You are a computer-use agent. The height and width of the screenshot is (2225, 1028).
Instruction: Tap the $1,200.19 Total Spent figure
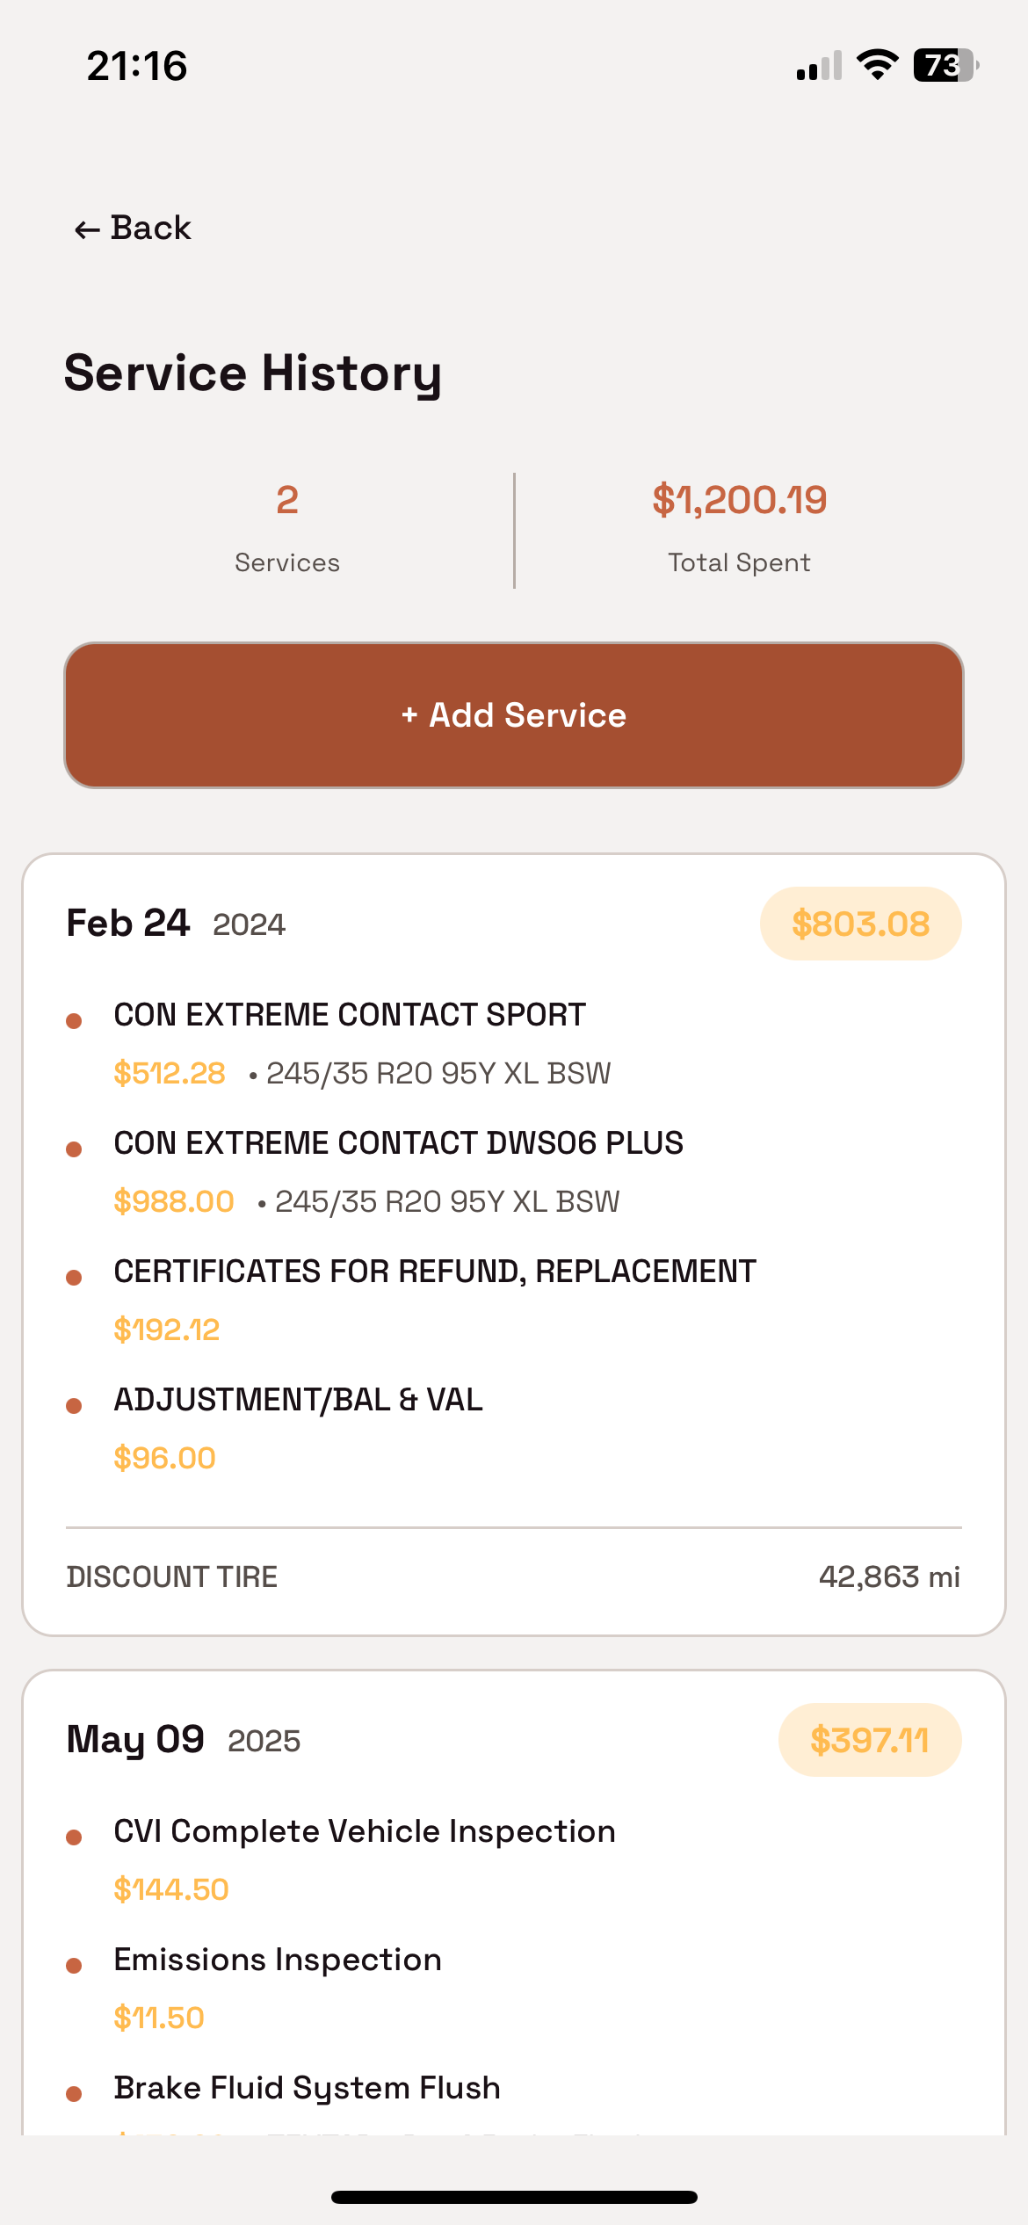pyautogui.click(x=739, y=500)
